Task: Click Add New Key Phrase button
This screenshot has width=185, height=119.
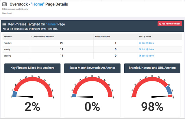Action: [x=170, y=24]
